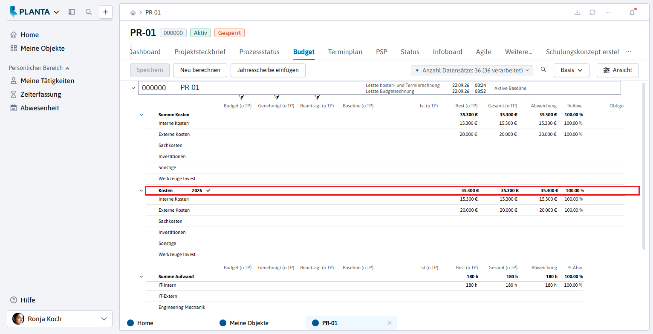653x334 pixels.
Task: Open the Basis dropdown
Action: (x=571, y=70)
